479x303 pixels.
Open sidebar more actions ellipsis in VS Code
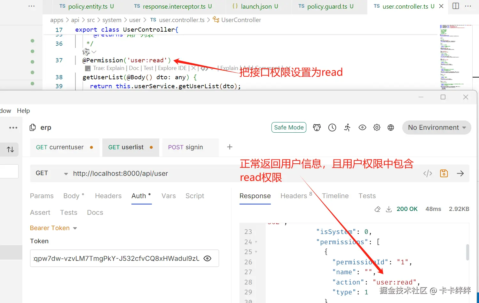tap(32, 6)
